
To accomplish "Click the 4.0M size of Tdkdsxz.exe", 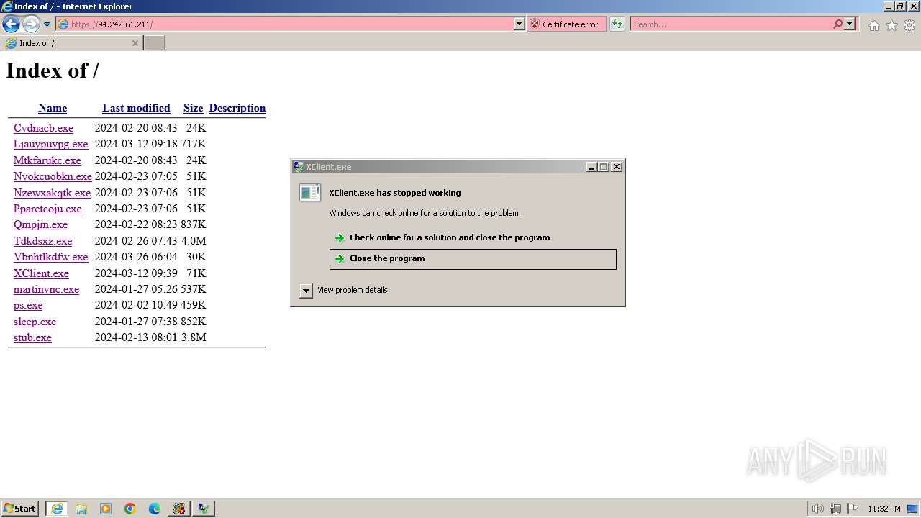I will click(x=194, y=241).
